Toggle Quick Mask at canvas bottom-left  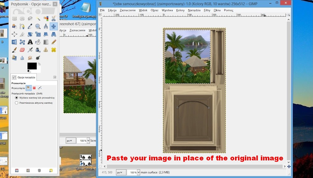pyautogui.click(x=100, y=166)
